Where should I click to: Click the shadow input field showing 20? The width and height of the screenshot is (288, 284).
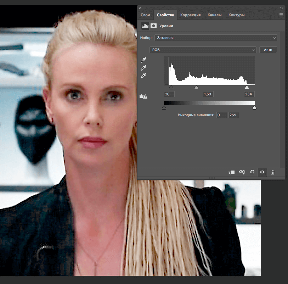[x=169, y=94]
